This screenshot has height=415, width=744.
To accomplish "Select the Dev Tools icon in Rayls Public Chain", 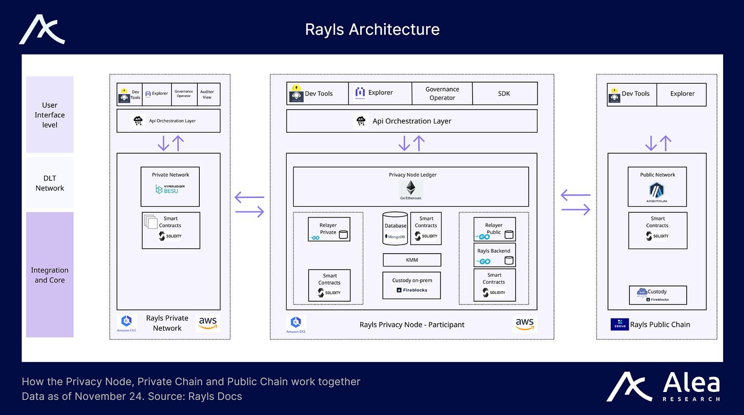I will coord(614,95).
